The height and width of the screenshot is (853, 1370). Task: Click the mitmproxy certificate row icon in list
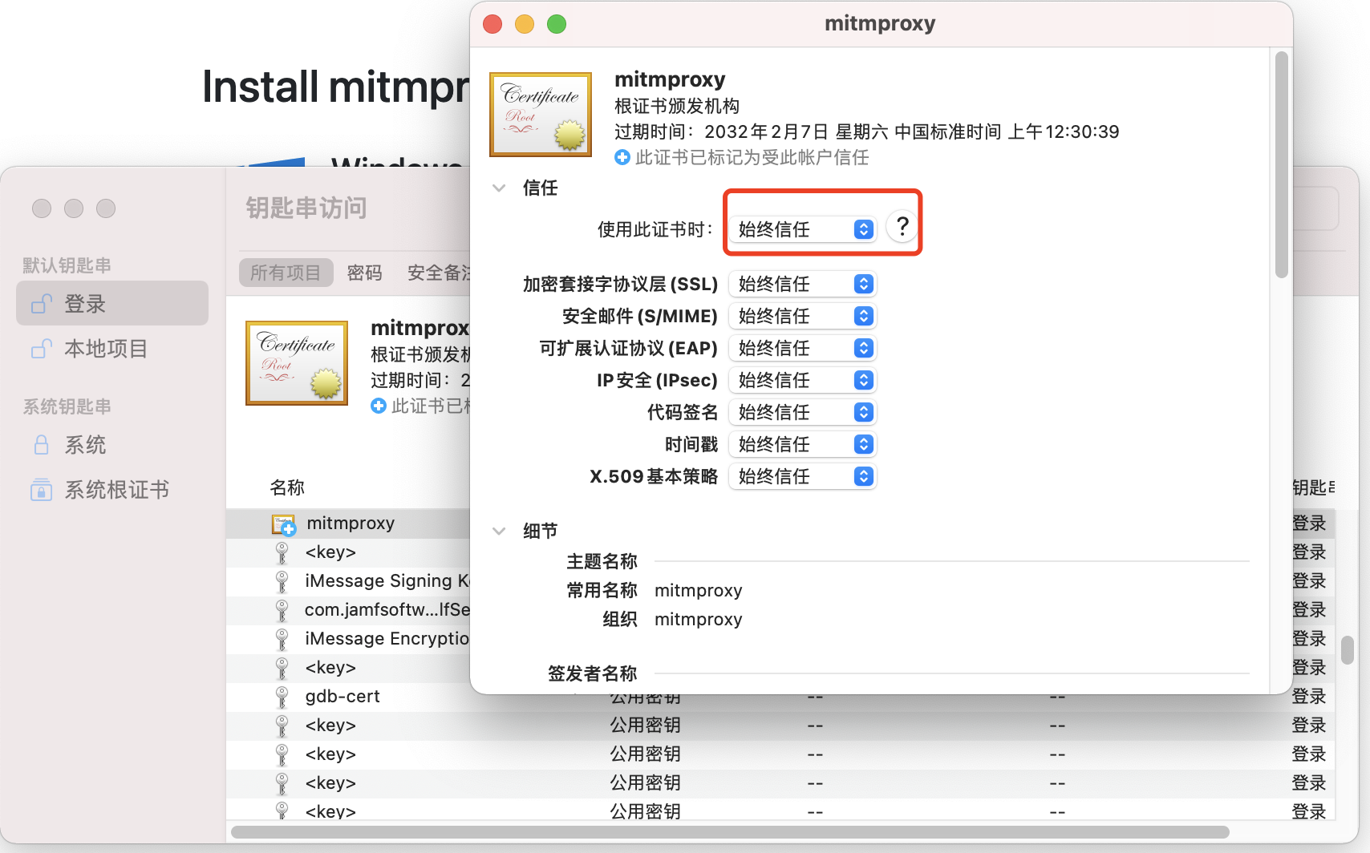point(284,524)
